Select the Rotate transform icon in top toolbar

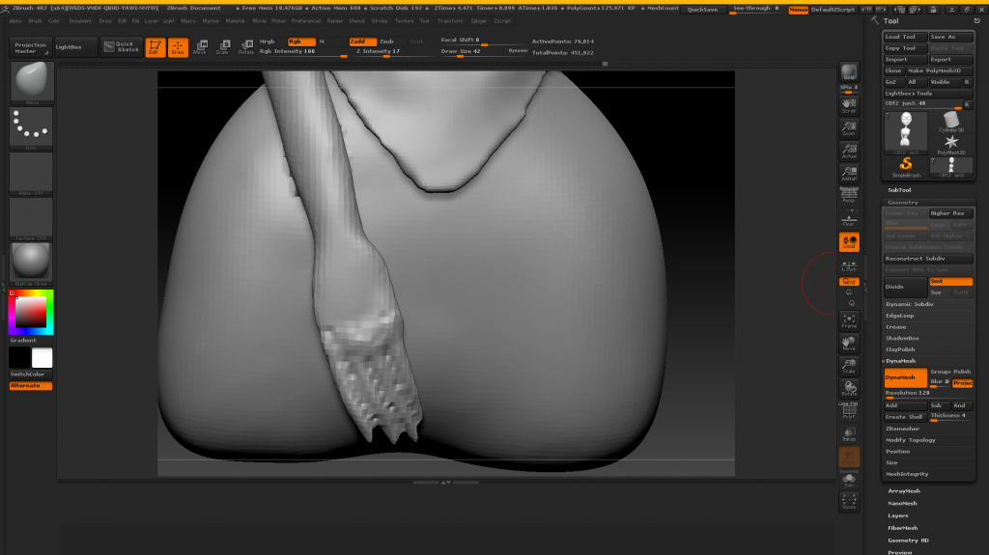(246, 47)
